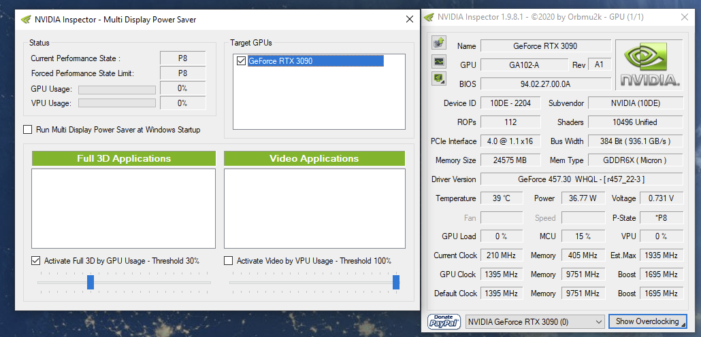Click the VPU Usage 0% value box

click(182, 103)
